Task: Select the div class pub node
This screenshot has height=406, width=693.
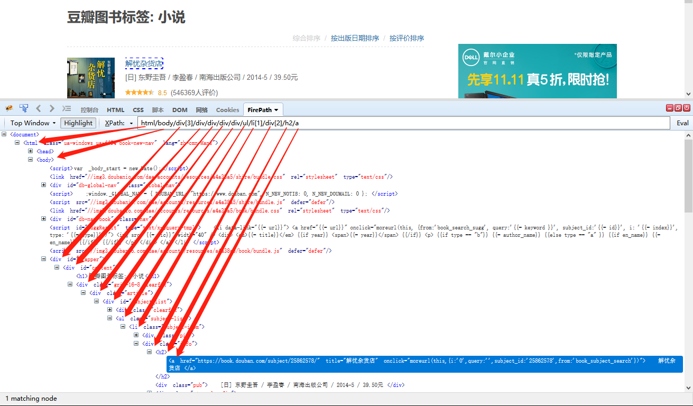Action: coord(280,385)
